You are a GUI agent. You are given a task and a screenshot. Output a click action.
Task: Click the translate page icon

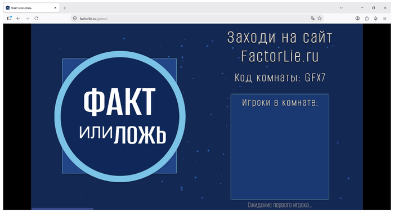(312, 19)
